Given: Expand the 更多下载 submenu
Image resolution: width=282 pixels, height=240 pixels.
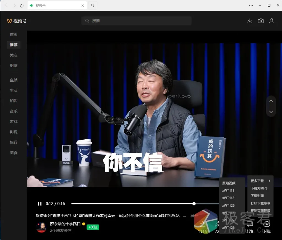Looking at the screenshot, I should (x=260, y=181).
